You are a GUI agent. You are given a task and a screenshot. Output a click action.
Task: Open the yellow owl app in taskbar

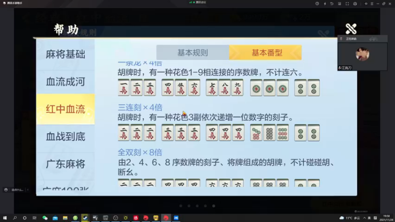pos(156,218)
